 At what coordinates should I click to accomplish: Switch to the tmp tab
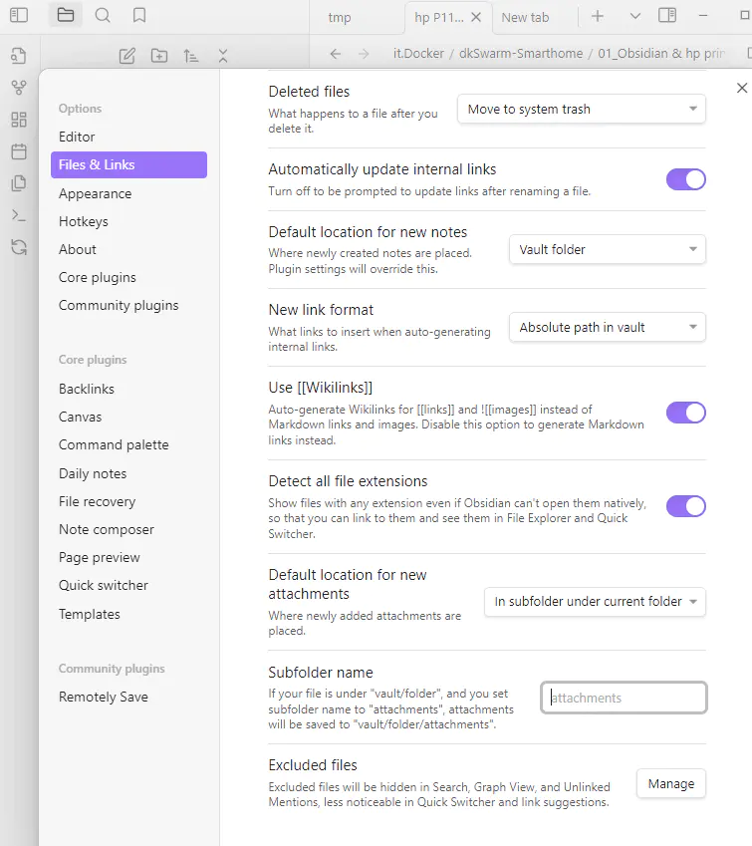pyautogui.click(x=340, y=17)
